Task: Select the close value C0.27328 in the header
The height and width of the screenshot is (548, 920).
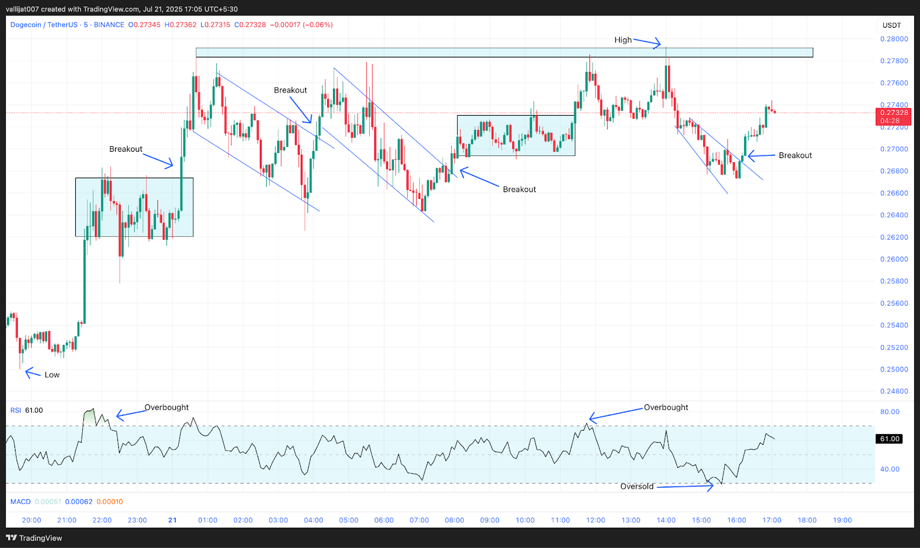Action: [250, 25]
